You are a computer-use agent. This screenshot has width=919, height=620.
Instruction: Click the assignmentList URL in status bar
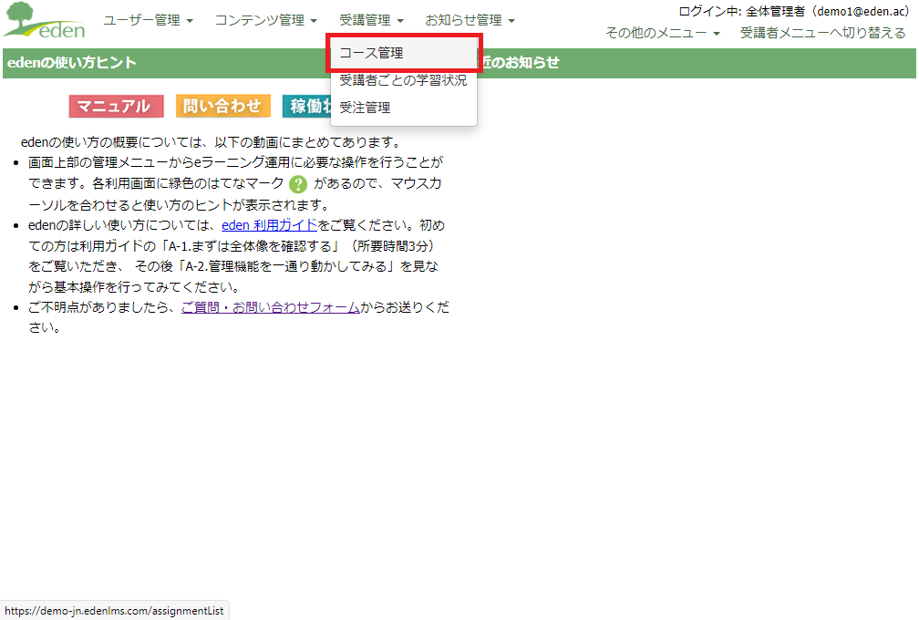[x=113, y=611]
